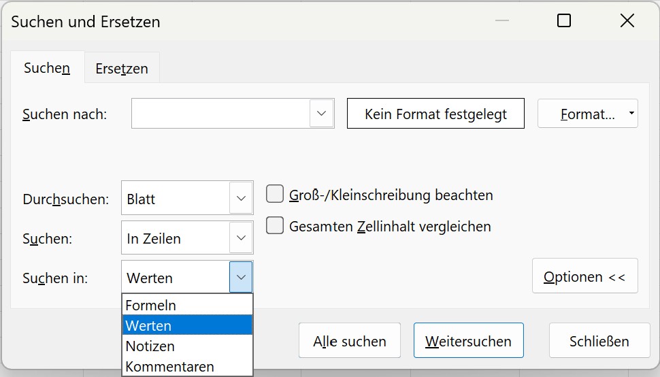Enable Groß-/Kleinschreibung beachten checkbox

pos(275,195)
